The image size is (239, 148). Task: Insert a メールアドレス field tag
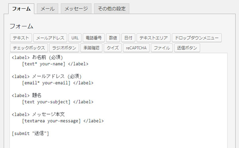coord(50,38)
